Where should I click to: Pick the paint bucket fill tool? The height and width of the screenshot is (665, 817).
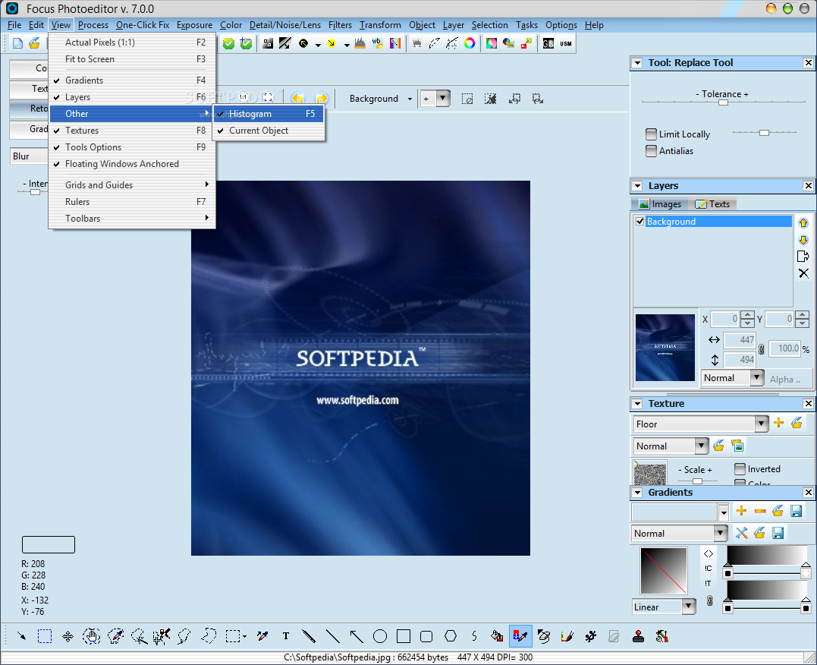click(x=497, y=636)
